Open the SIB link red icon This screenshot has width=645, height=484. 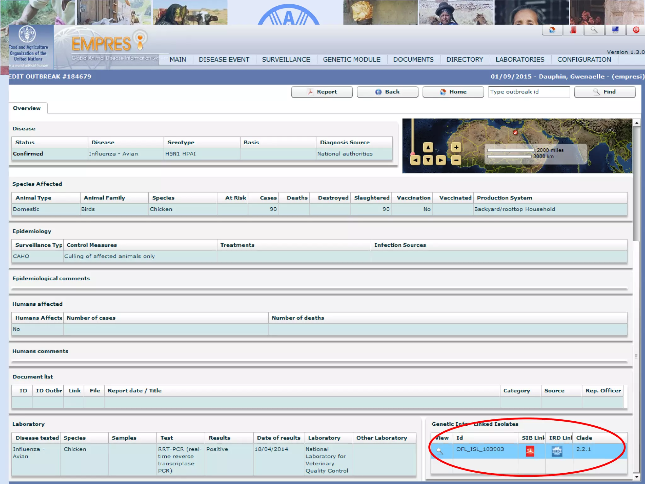click(530, 451)
